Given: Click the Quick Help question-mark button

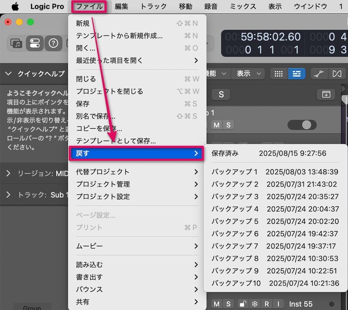Looking at the screenshot, I should (53, 43).
